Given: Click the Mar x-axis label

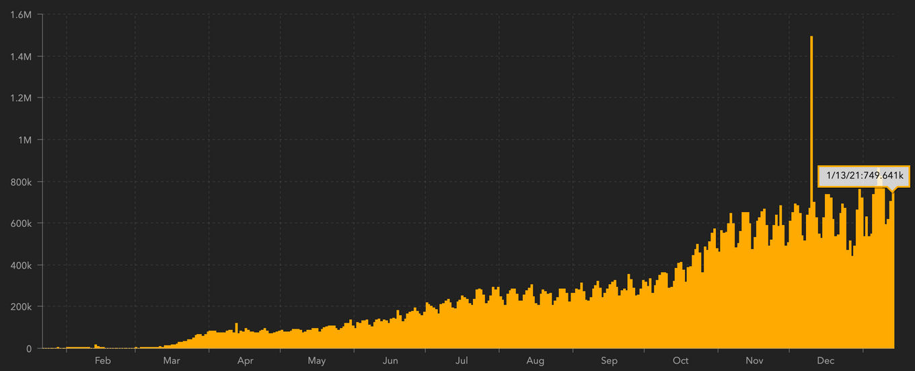Looking at the screenshot, I should pyautogui.click(x=172, y=361).
